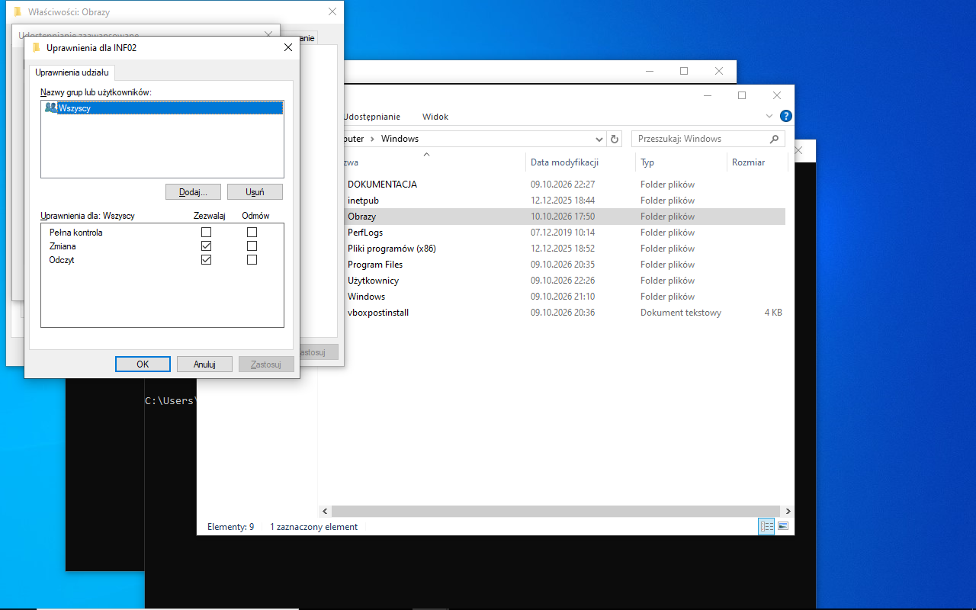Select the Wszyscy group icon in list
This screenshot has width=976, height=610.
50,108
